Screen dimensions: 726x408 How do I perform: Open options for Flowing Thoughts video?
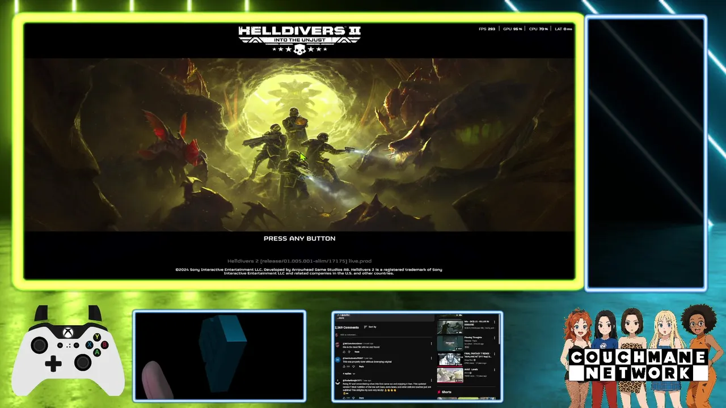(x=495, y=338)
